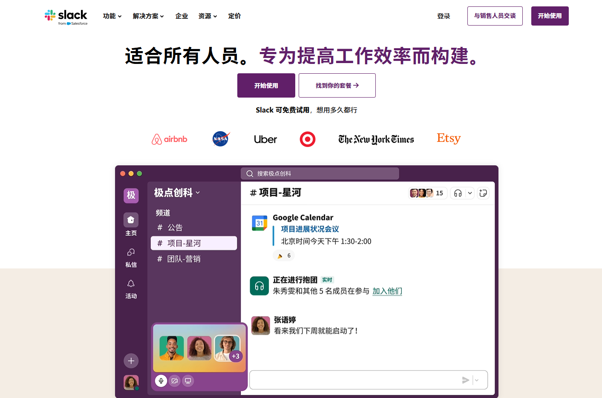This screenshot has height=398, width=602.
Task: Click the Uber logo
Action: (265, 139)
